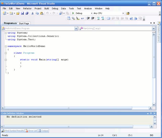162x138 pixels.
Task: Click the editor vertical scrollbar down arrow
Action: coord(154,104)
